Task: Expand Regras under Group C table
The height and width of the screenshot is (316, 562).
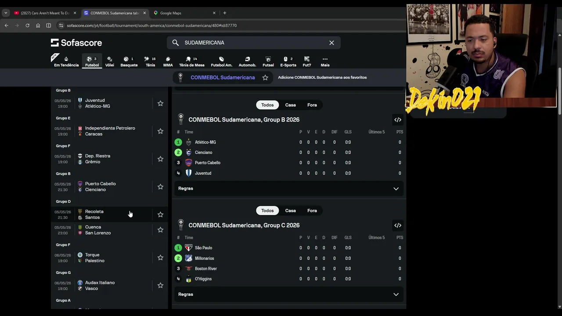Action: coord(288,294)
